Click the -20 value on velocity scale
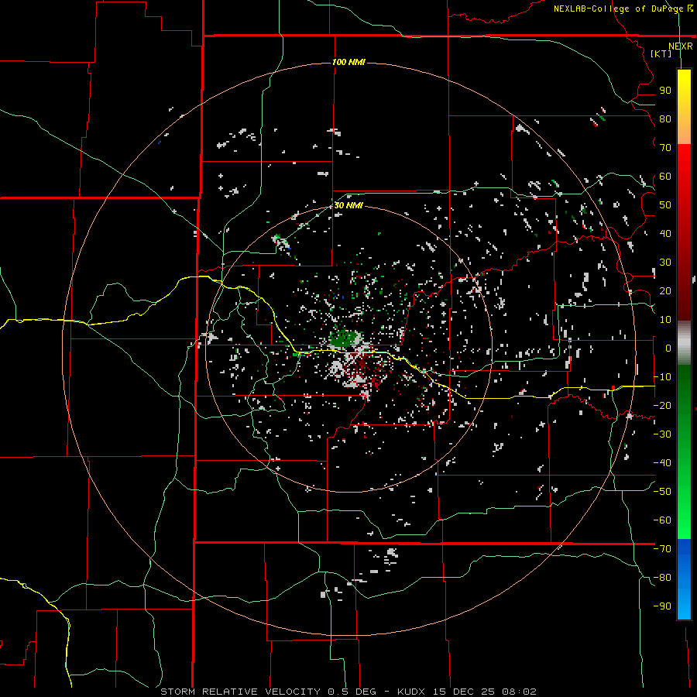 (x=662, y=405)
